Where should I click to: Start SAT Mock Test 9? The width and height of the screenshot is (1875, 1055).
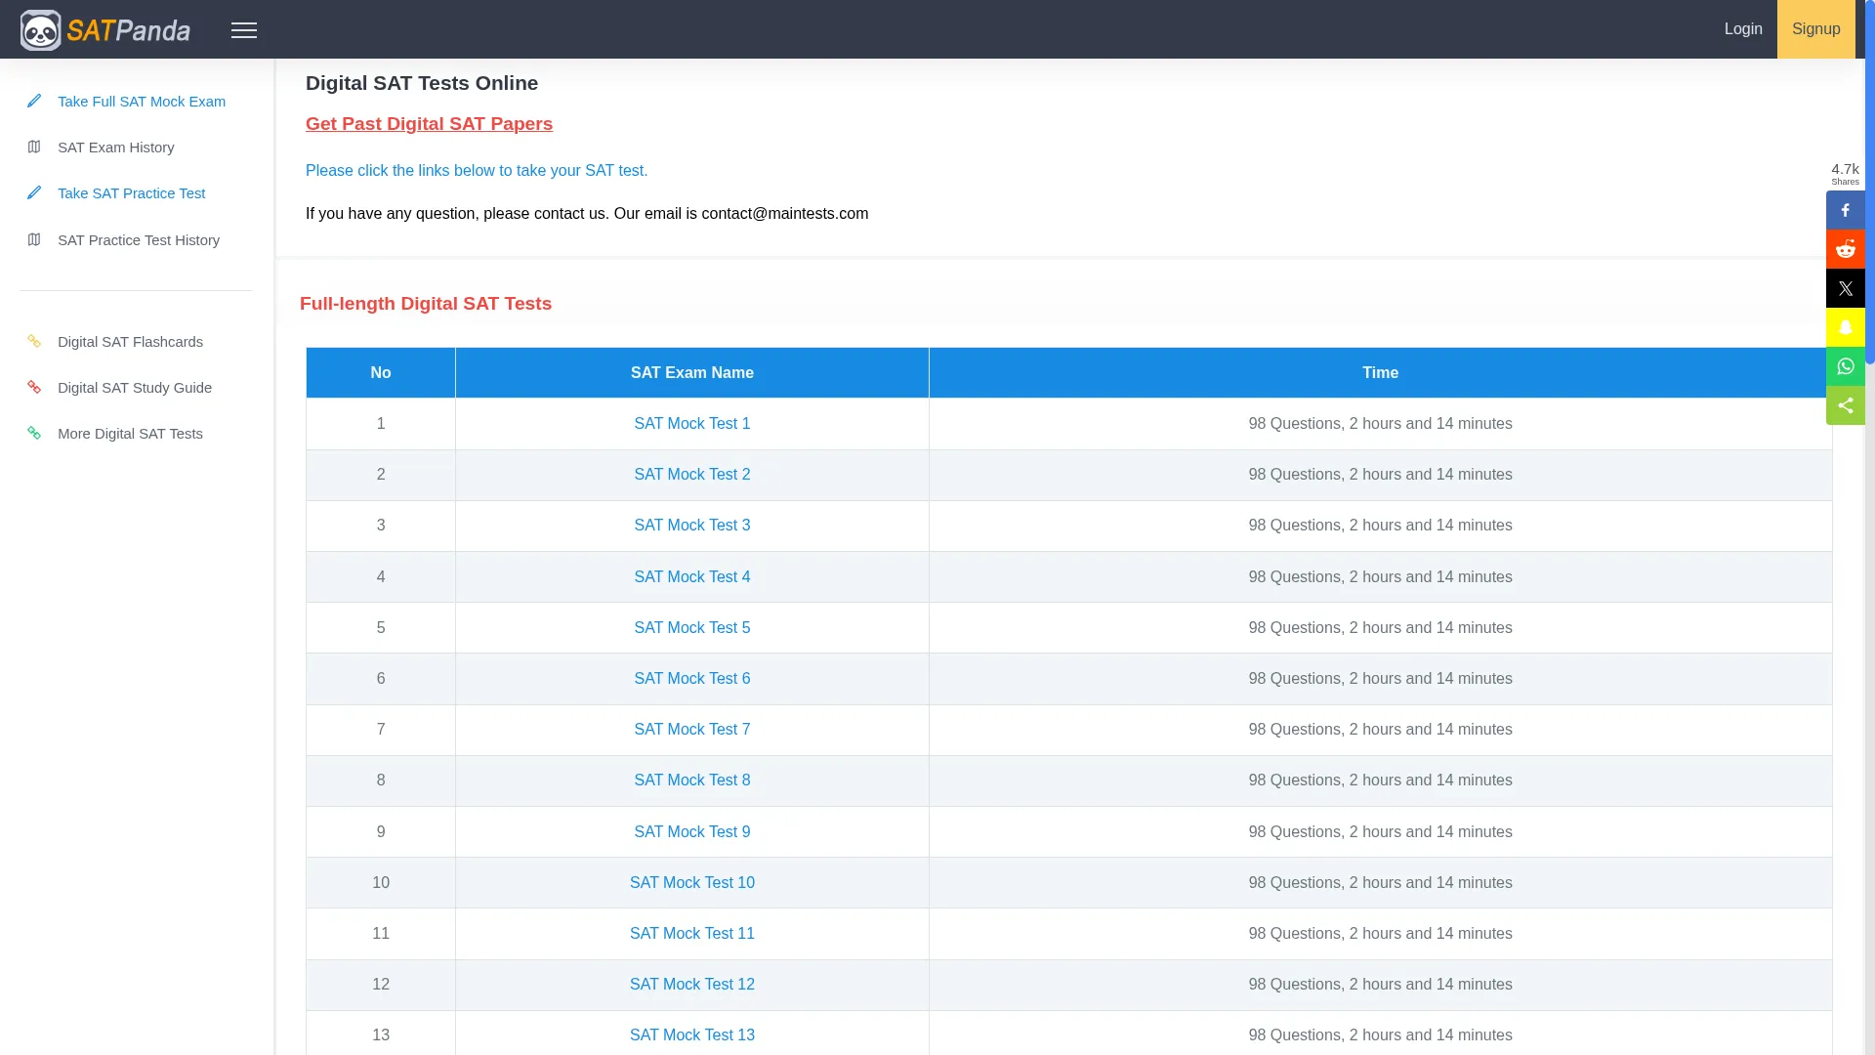tap(692, 832)
